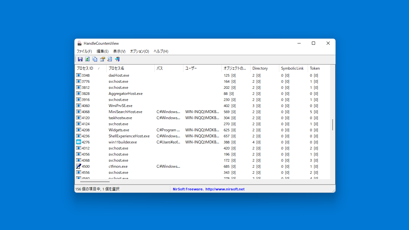Click the icon of process 3348 dasHost.exe
409x230 pixels.
[79, 75]
